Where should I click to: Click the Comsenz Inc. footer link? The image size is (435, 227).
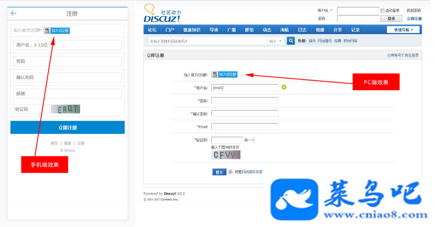point(169,199)
